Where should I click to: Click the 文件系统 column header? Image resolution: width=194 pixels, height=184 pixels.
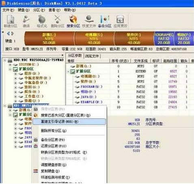pyautogui.click(x=141, y=61)
